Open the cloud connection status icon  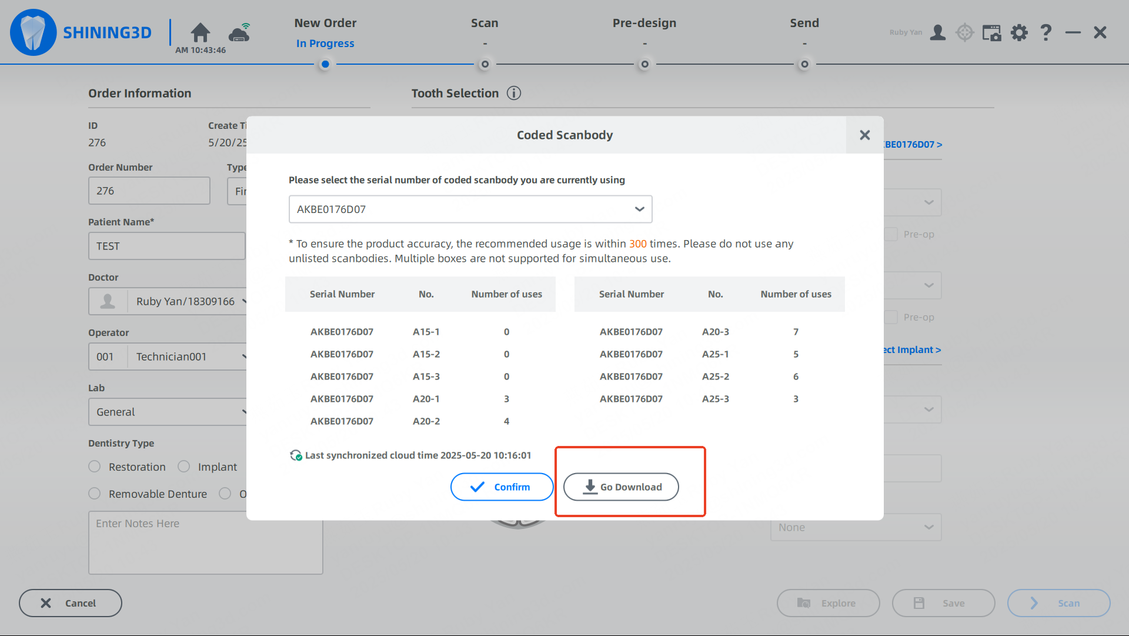click(x=239, y=33)
